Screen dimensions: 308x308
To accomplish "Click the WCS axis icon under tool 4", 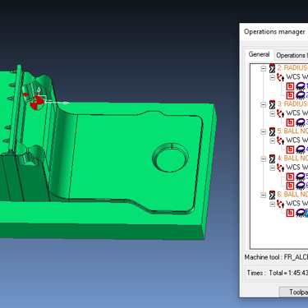I will point(280,168).
